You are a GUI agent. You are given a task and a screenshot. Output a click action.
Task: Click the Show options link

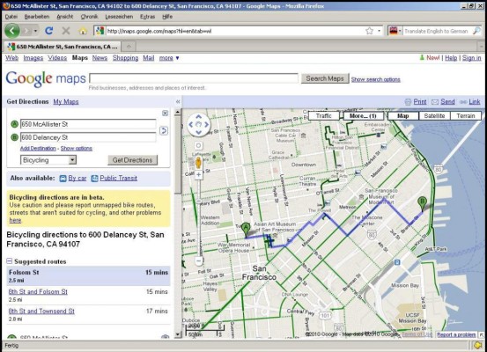click(x=76, y=149)
